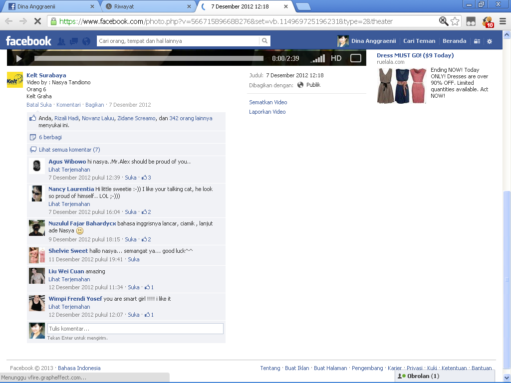Click the page scroll-up arrow

coord(507,34)
